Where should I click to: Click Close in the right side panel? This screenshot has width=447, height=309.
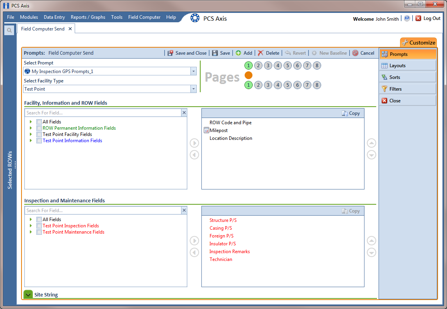[408, 100]
